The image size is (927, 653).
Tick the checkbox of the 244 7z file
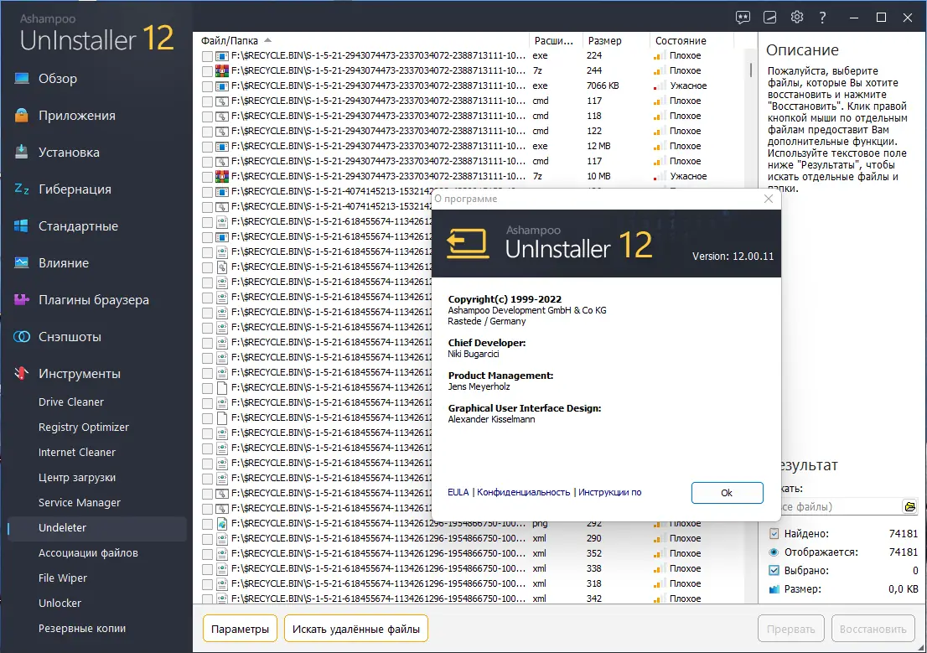tap(207, 71)
